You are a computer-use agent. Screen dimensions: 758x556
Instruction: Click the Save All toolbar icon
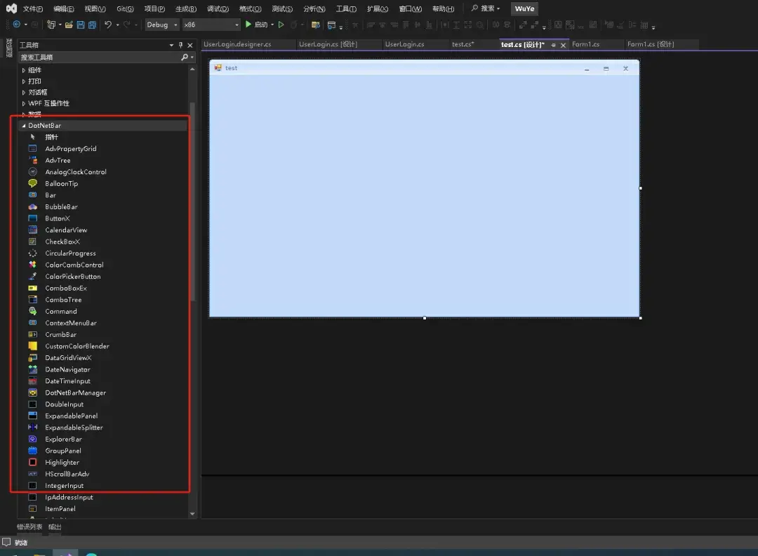(x=94, y=24)
